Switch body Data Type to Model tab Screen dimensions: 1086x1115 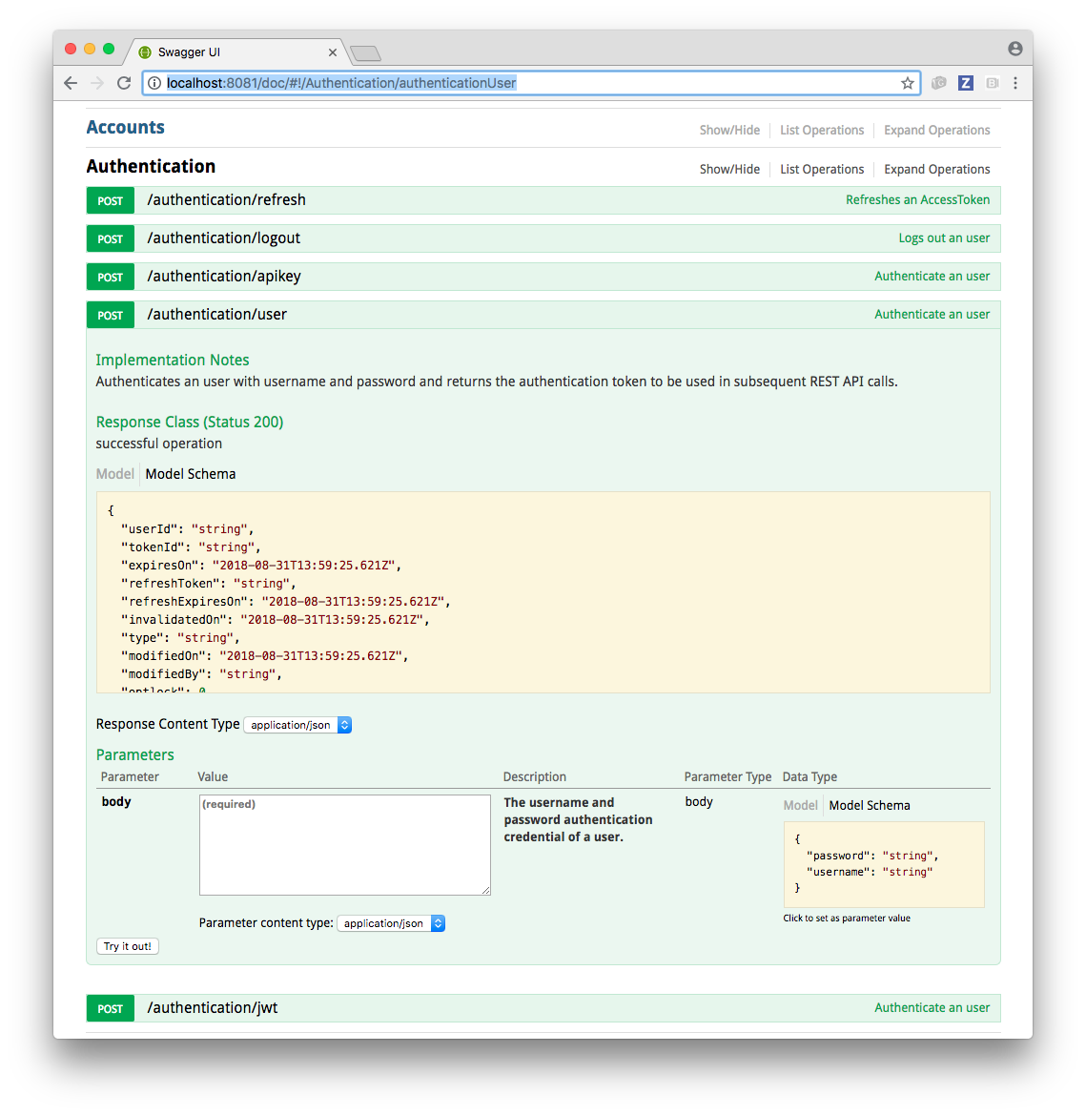pos(800,805)
